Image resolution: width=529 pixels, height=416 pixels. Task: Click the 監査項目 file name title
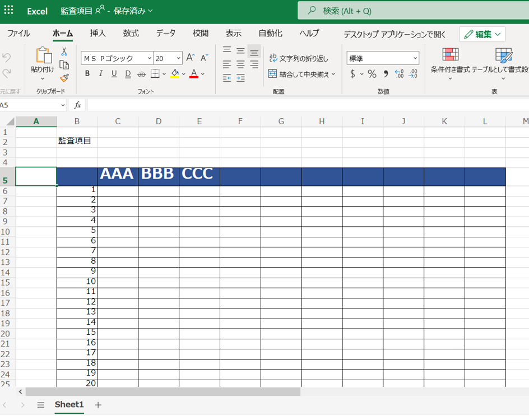(x=76, y=11)
